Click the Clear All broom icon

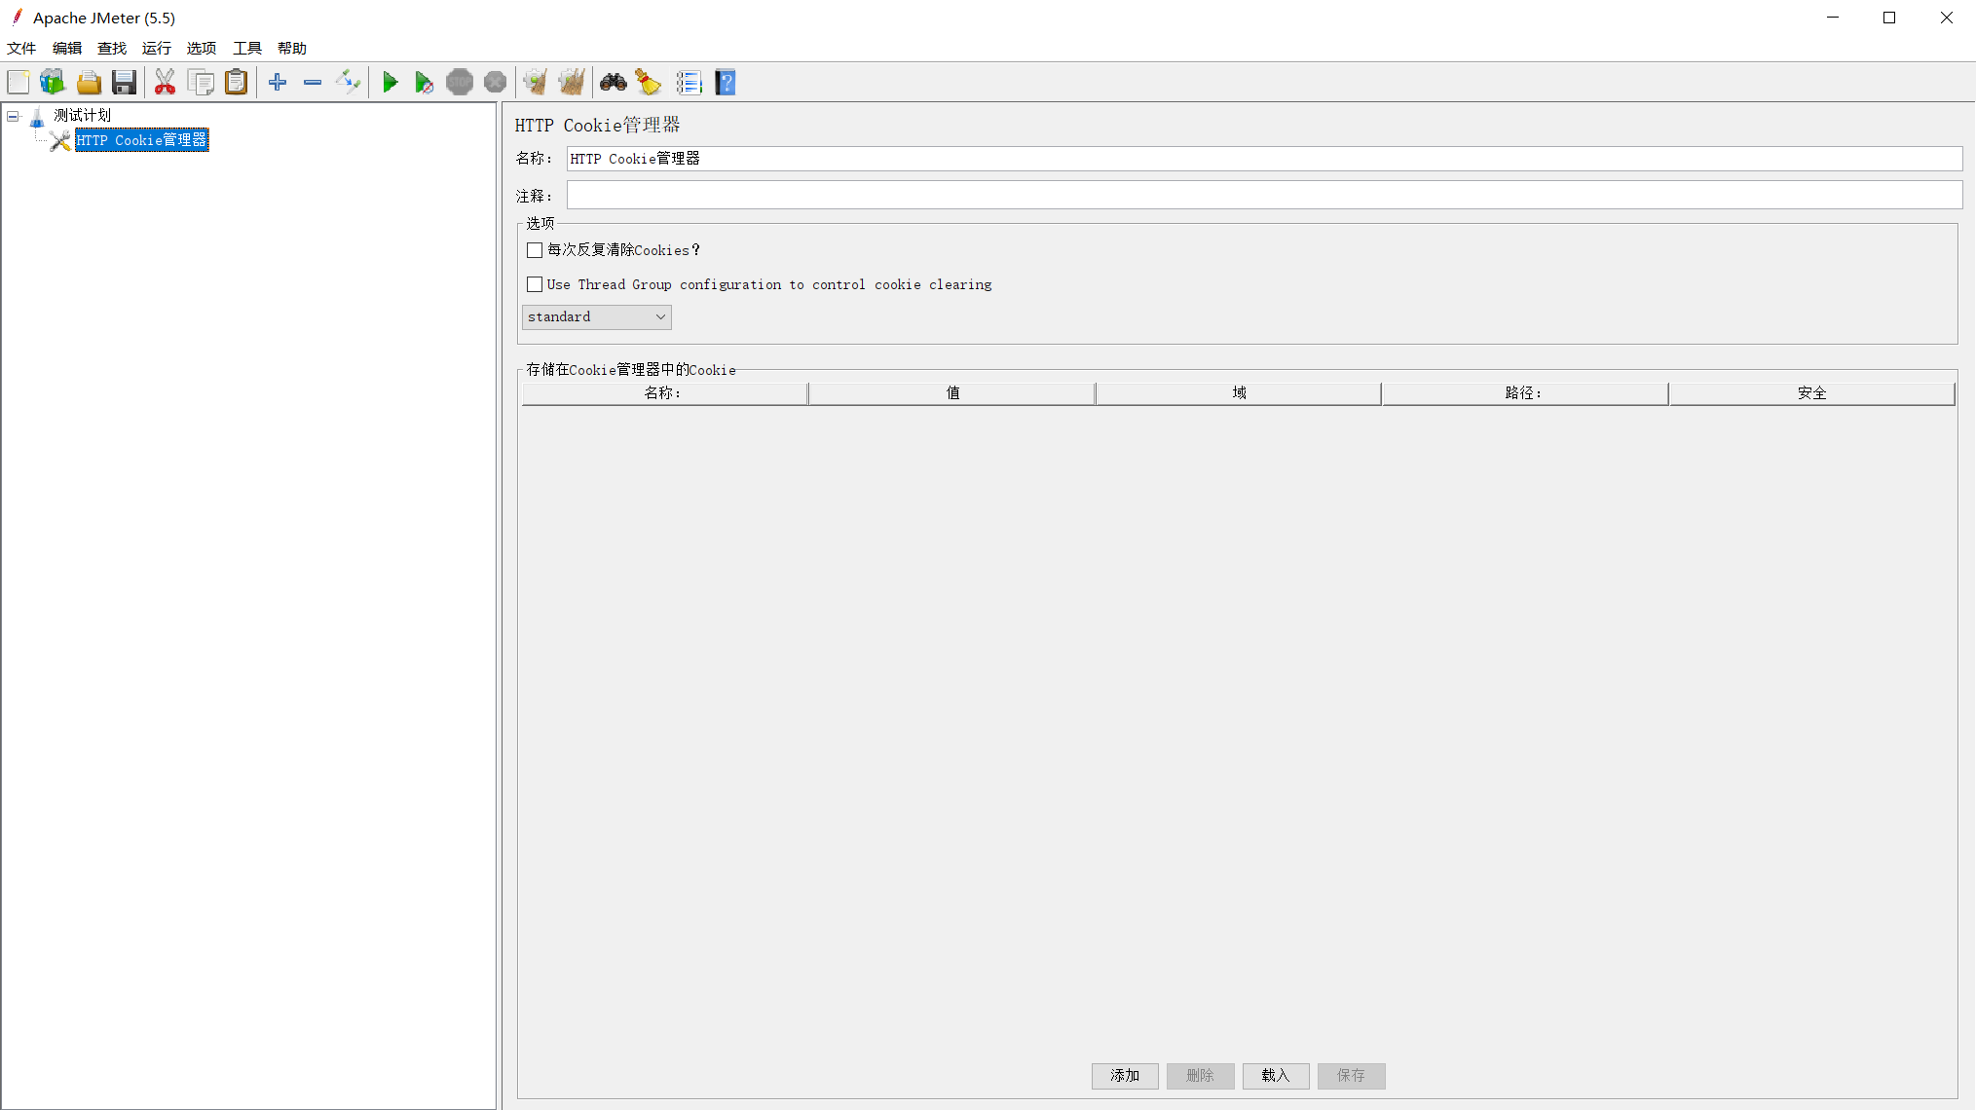click(572, 83)
